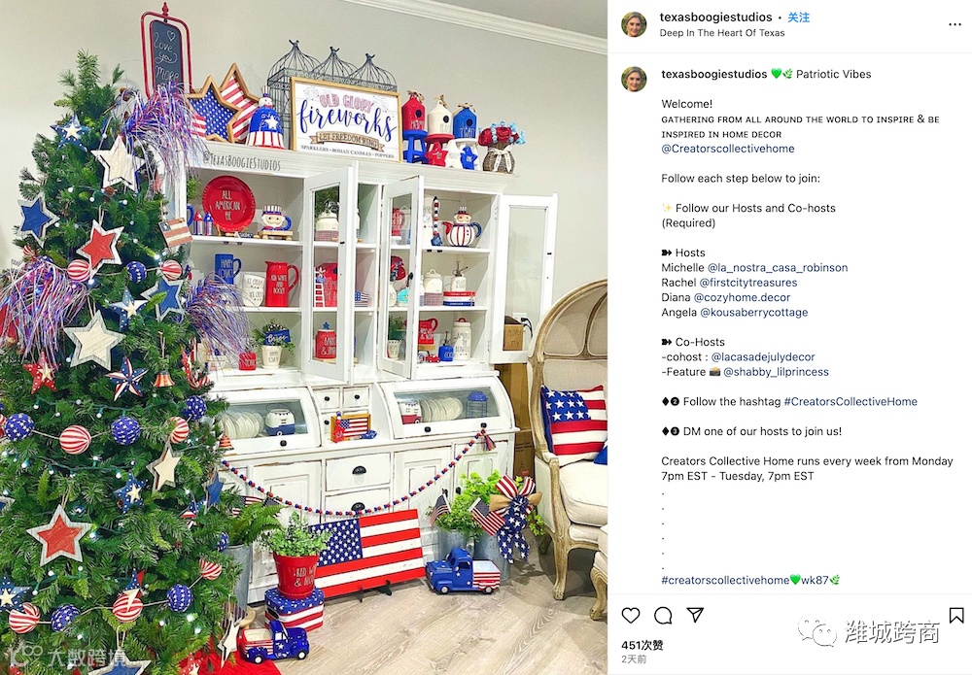The width and height of the screenshot is (972, 675).
Task: Click the patriotic decor post photo
Action: click(303, 338)
